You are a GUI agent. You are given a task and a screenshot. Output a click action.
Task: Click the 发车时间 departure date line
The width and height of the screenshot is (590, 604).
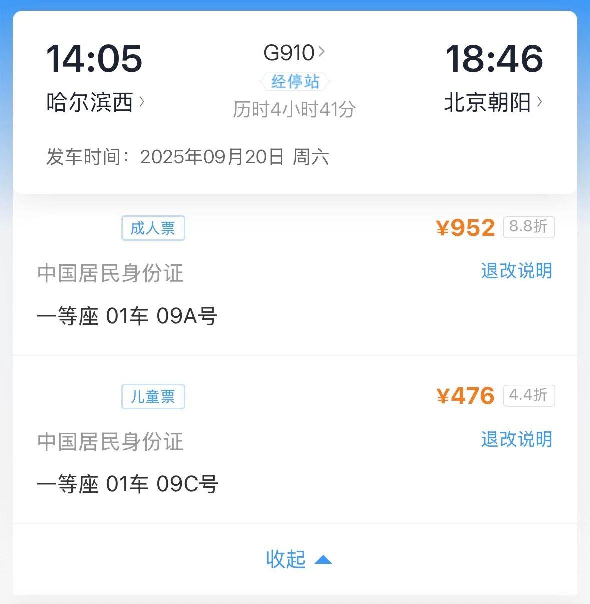coord(188,157)
